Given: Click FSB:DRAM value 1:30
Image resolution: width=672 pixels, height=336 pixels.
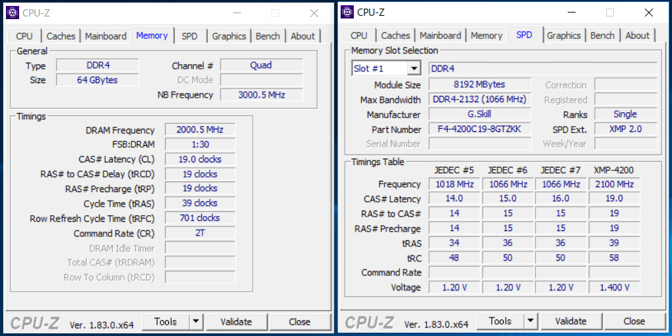Looking at the screenshot, I should 200,145.
